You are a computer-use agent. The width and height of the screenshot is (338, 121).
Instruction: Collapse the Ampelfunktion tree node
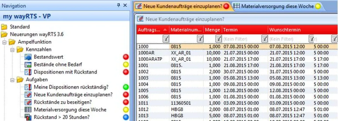[x=4, y=42]
